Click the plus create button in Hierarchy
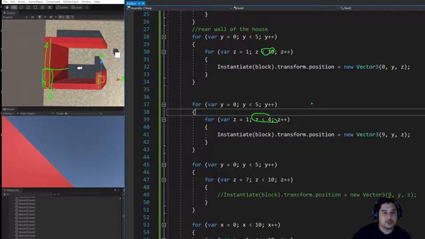The height and width of the screenshot is (239, 425). (x=5, y=195)
